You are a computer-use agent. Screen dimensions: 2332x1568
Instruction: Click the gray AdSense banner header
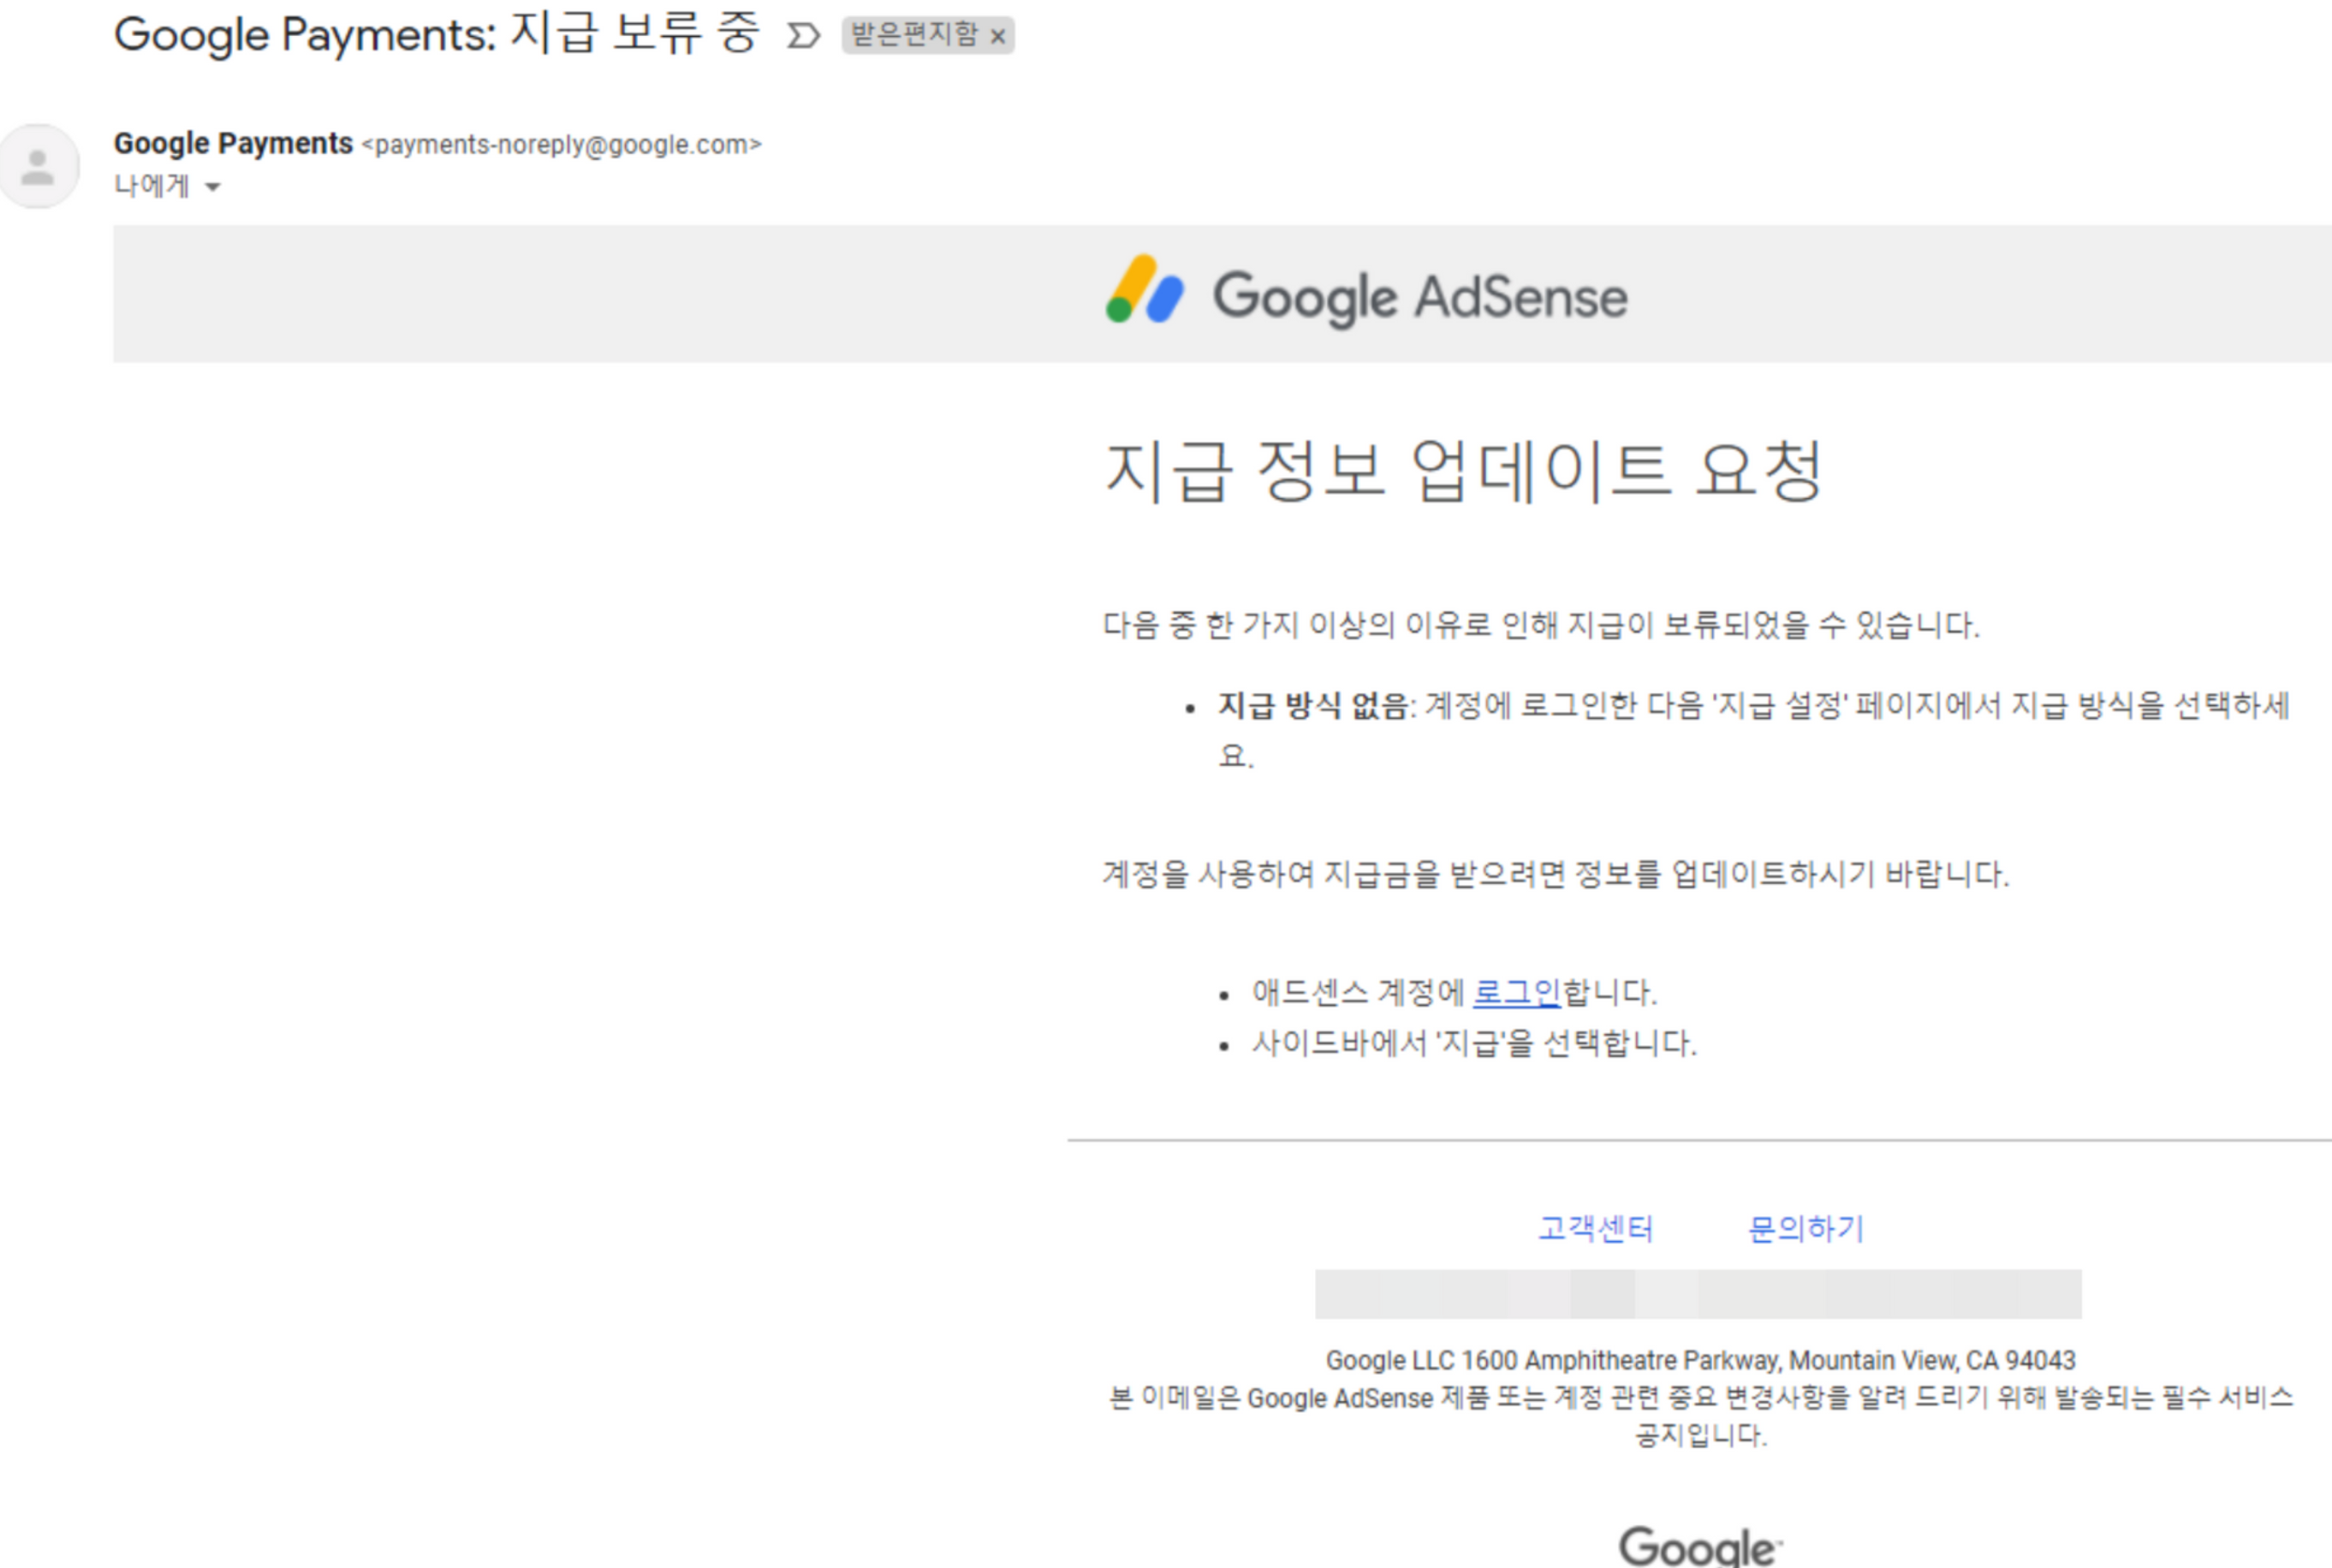(600, 294)
